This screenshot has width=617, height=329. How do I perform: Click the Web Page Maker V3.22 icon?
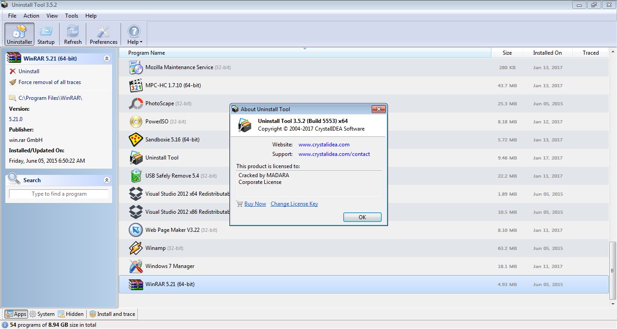[136, 230]
